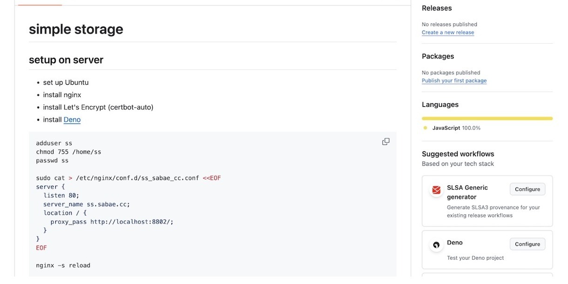Image resolution: width=568 pixels, height=284 pixels.
Task: Open the Packages section heading
Action: click(x=438, y=56)
